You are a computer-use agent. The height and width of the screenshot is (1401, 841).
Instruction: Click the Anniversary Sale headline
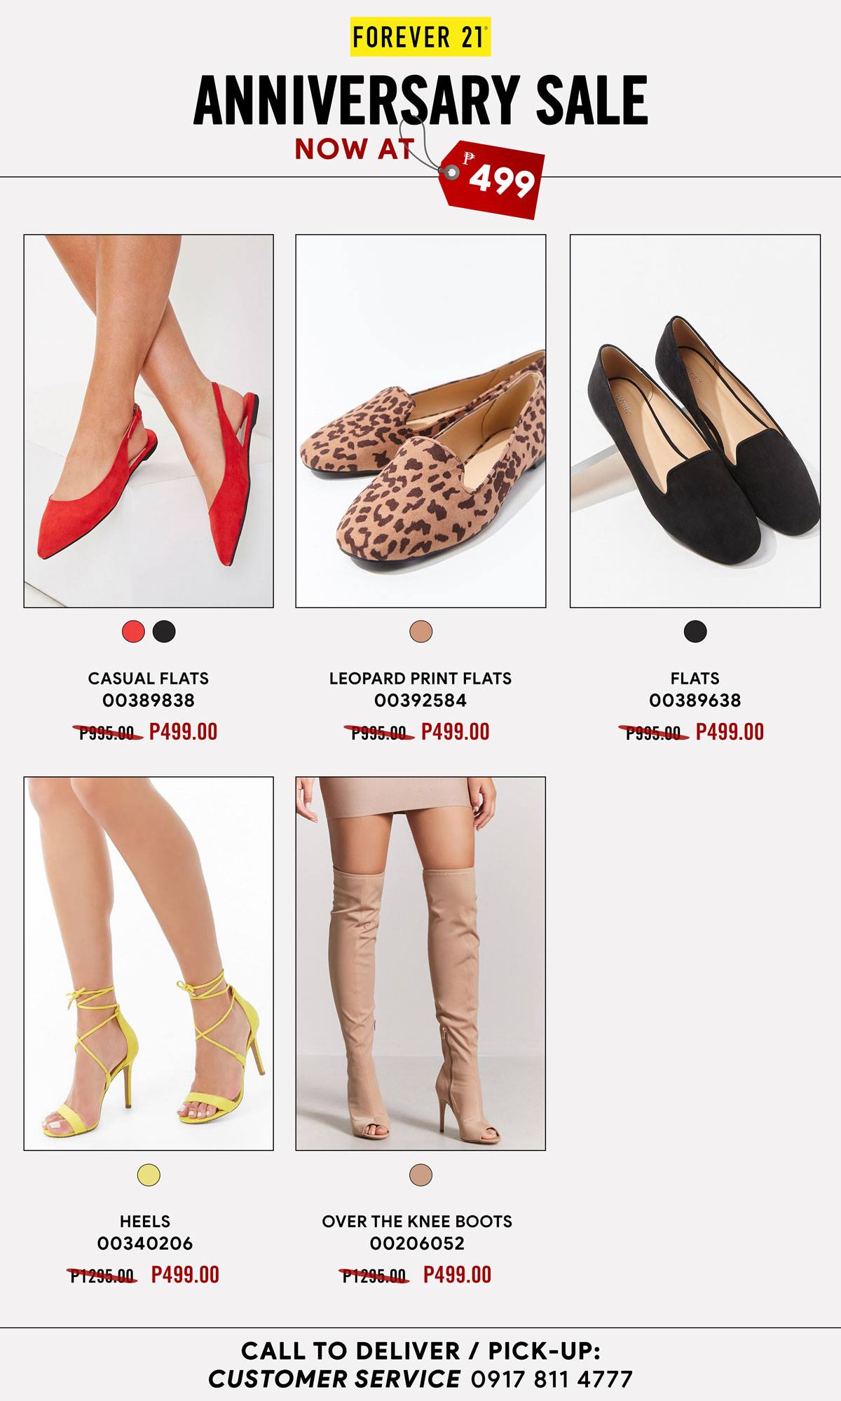coord(420,99)
